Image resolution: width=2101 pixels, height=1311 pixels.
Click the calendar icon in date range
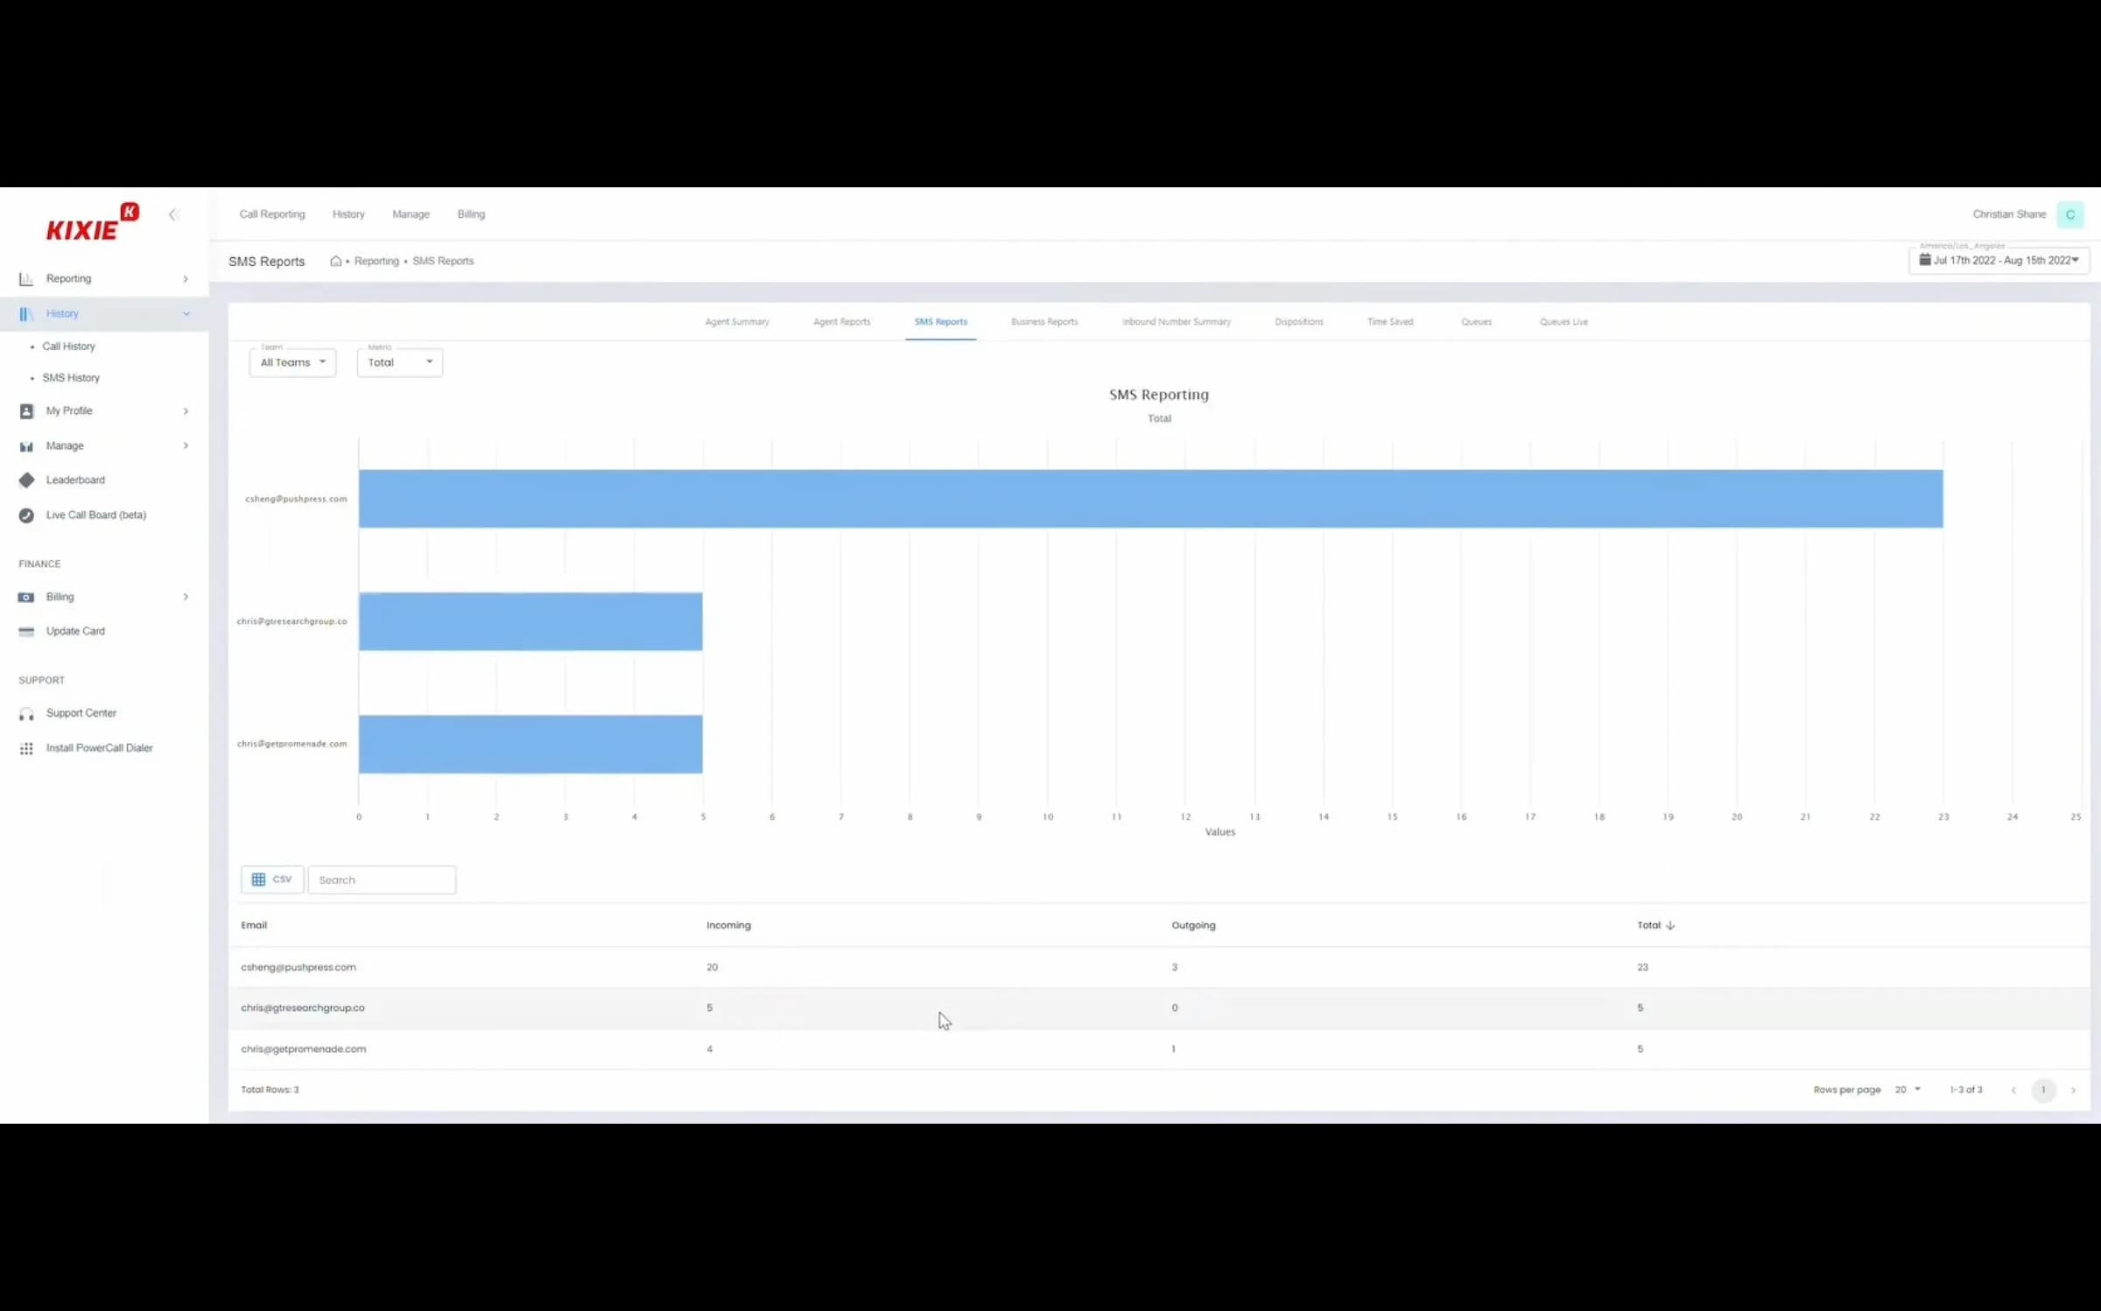pyautogui.click(x=1925, y=260)
